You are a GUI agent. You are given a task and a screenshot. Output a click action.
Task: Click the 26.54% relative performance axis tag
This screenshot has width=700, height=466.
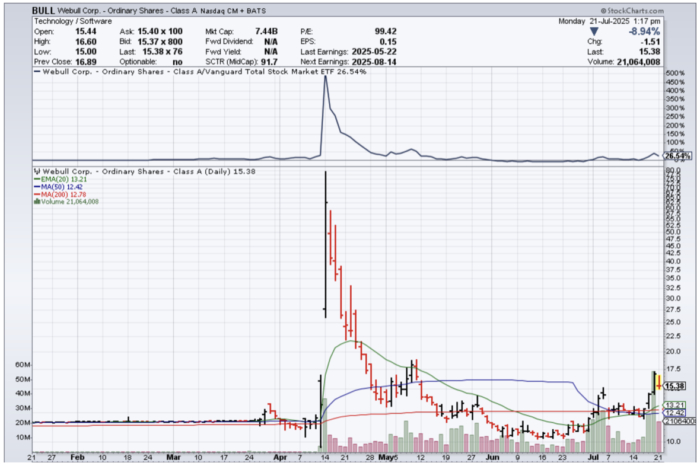tap(677, 157)
